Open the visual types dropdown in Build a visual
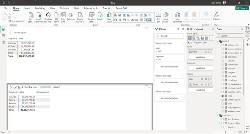This screenshot has height=134, width=250. tap(211, 38)
